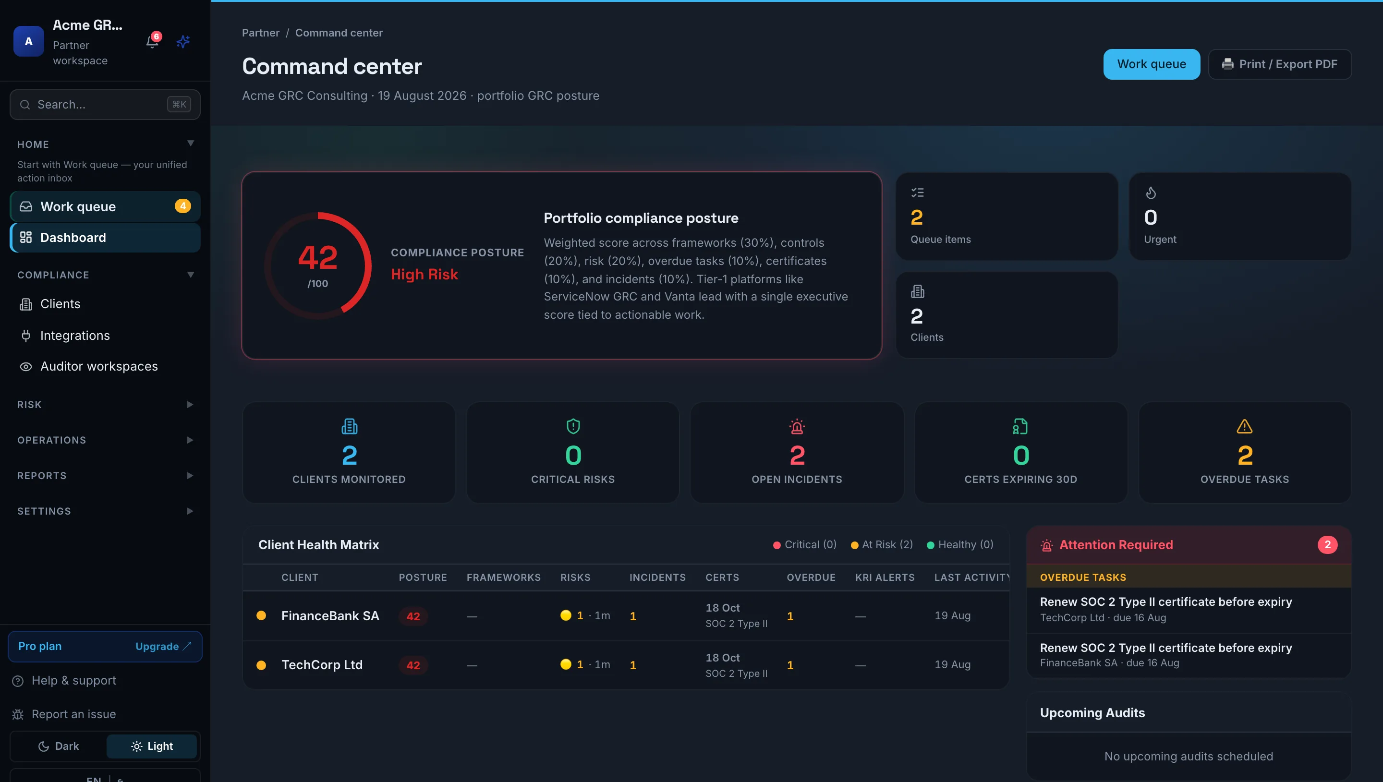Open the notifications bell icon
The image size is (1383, 782).
point(153,42)
